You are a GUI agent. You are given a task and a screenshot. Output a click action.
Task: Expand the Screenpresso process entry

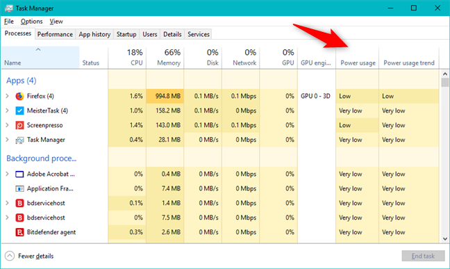click(7, 125)
